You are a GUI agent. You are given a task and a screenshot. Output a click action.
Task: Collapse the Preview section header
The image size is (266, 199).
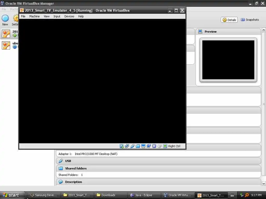click(x=228, y=32)
